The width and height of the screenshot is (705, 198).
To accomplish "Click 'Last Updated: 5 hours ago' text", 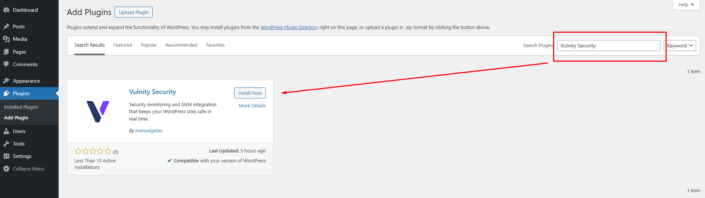I will pyautogui.click(x=237, y=151).
